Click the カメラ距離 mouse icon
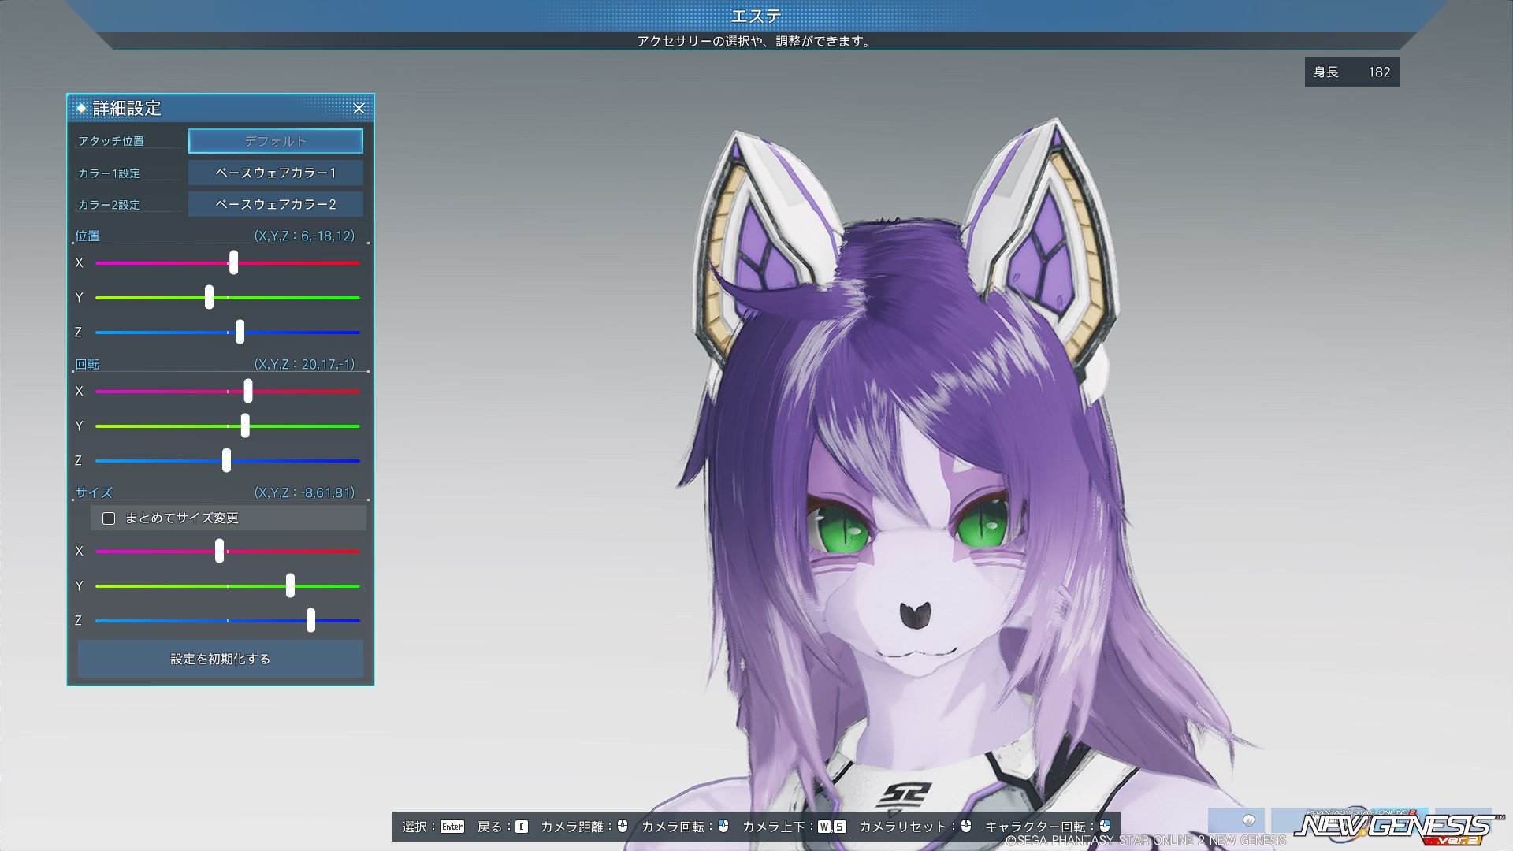 (623, 826)
